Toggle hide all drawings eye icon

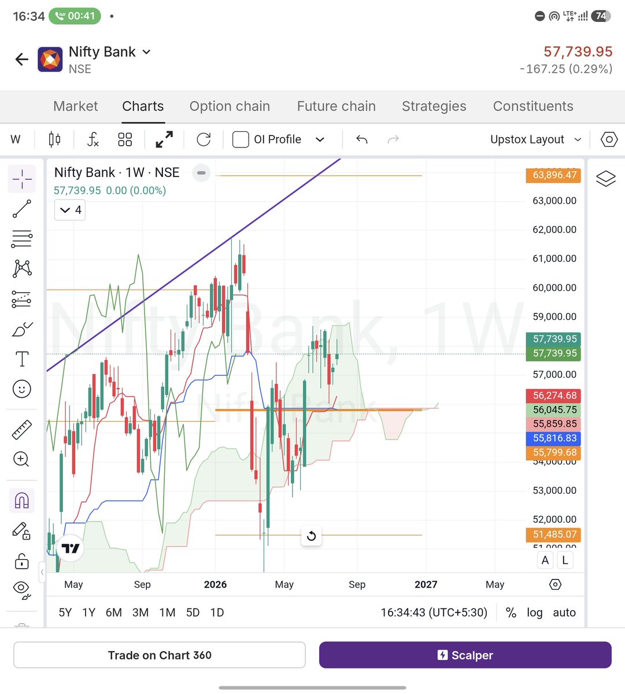[22, 589]
